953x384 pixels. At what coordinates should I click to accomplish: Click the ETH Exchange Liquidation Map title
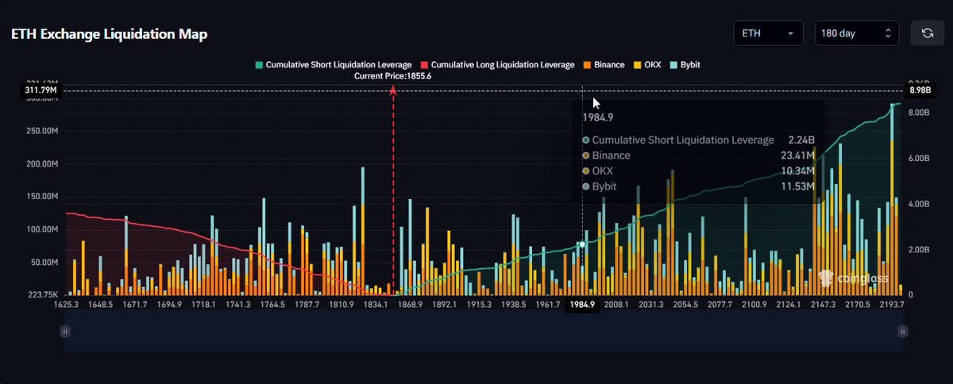coord(109,35)
